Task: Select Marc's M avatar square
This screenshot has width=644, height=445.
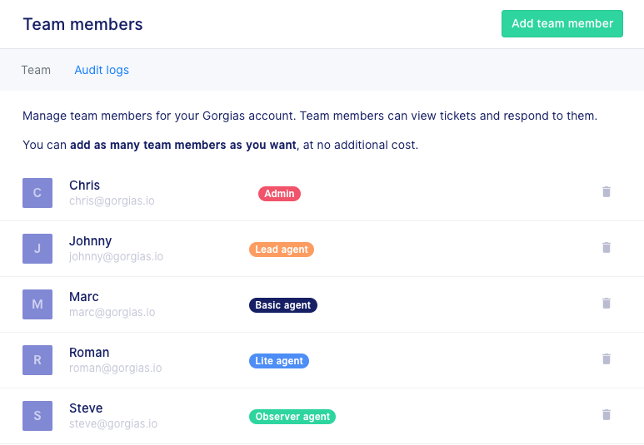Action: pos(37,304)
